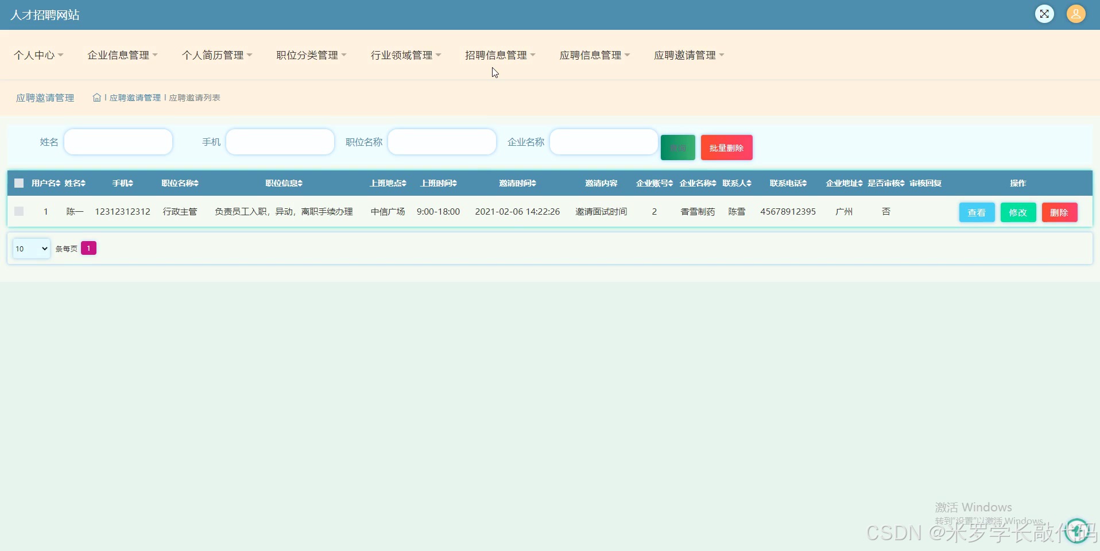Image resolution: width=1100 pixels, height=551 pixels.
Task: Click the red 批量删除 button
Action: point(726,148)
